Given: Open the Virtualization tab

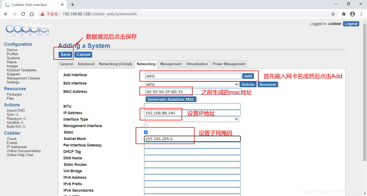Looking at the screenshot, I should pyautogui.click(x=197, y=64).
